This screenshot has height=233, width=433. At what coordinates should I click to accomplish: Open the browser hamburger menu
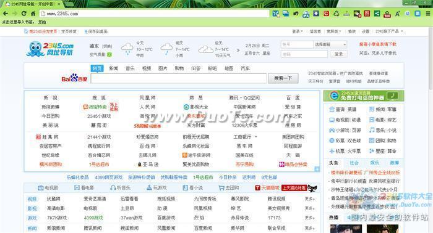(x=427, y=14)
